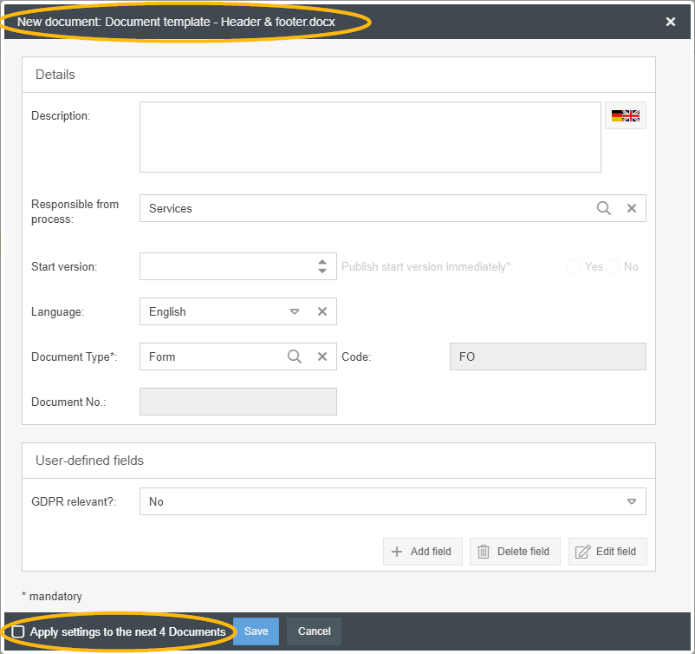Click the Delete field button

point(515,552)
